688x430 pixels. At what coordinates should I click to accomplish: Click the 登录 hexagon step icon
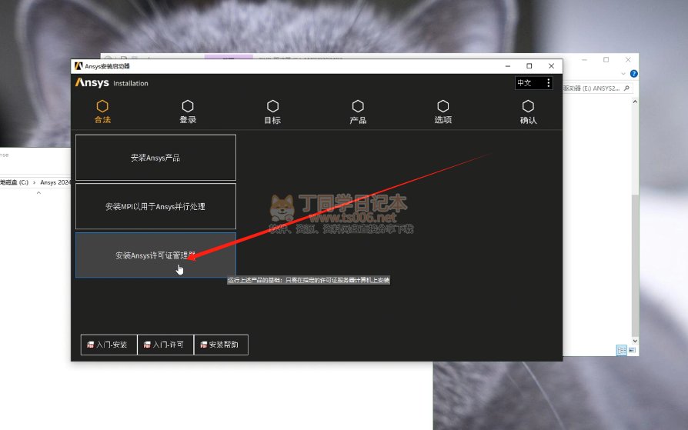point(188,106)
